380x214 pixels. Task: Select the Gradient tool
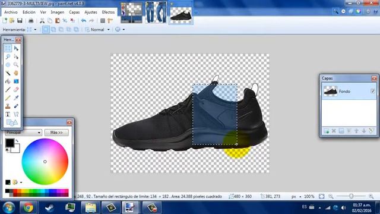[16, 81]
